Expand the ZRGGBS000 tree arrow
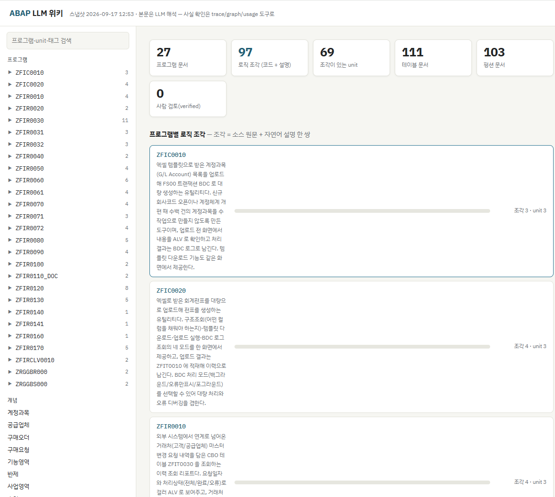Screen dimensions: 555x497 (x=10, y=384)
